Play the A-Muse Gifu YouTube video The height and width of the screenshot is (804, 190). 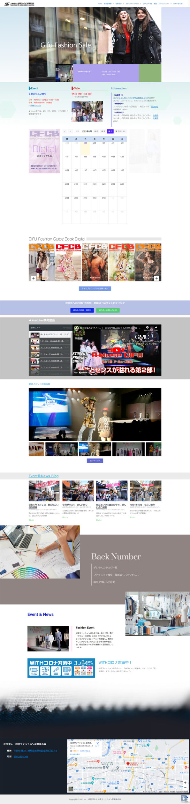click(117, 350)
